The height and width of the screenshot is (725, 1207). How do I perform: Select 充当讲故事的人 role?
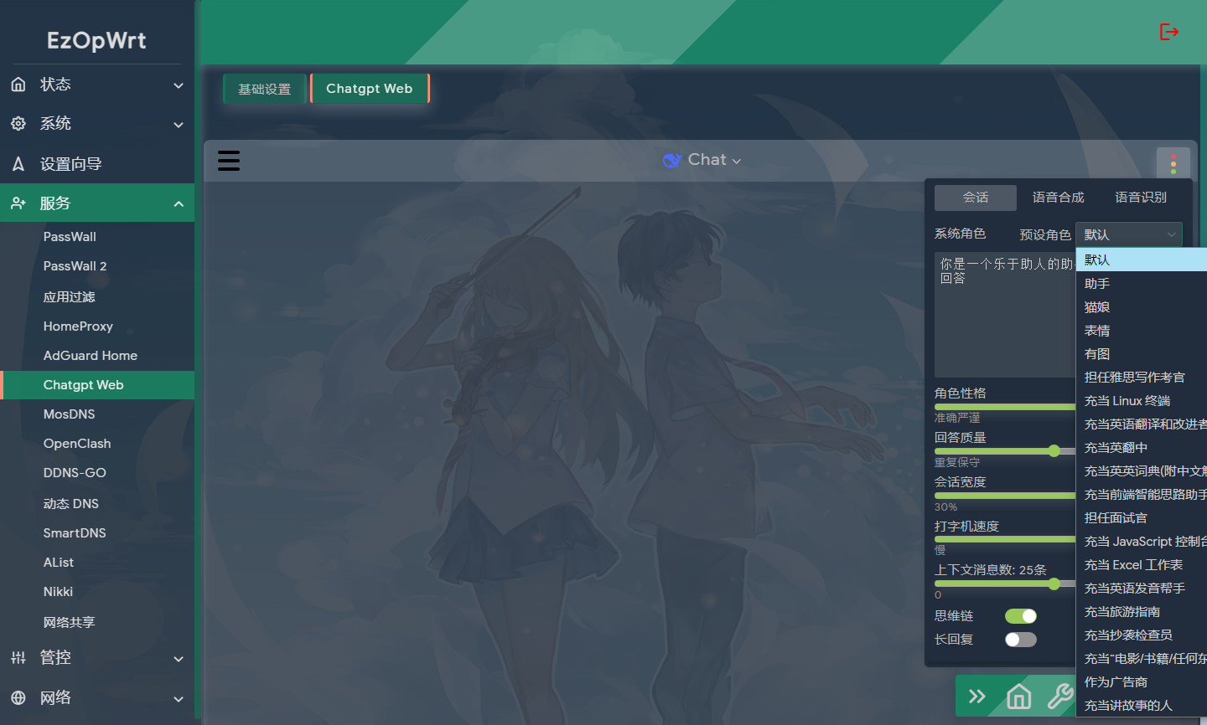pyautogui.click(x=1142, y=706)
